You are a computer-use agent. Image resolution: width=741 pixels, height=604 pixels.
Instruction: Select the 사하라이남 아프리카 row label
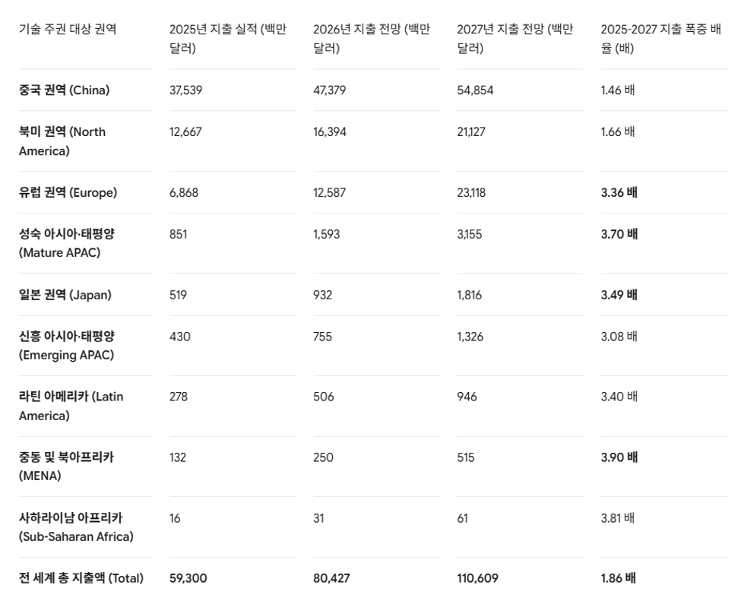[76, 527]
